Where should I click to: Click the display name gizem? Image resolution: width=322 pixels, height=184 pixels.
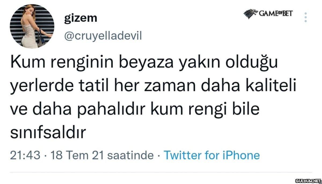coord(81,18)
